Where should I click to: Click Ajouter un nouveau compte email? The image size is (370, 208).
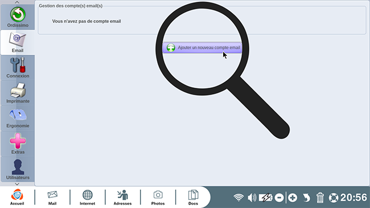tap(202, 48)
